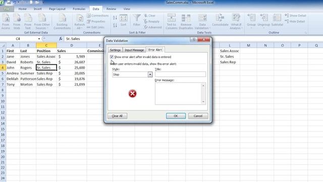
Task: Click the Subtotal icon
Action: point(277,20)
